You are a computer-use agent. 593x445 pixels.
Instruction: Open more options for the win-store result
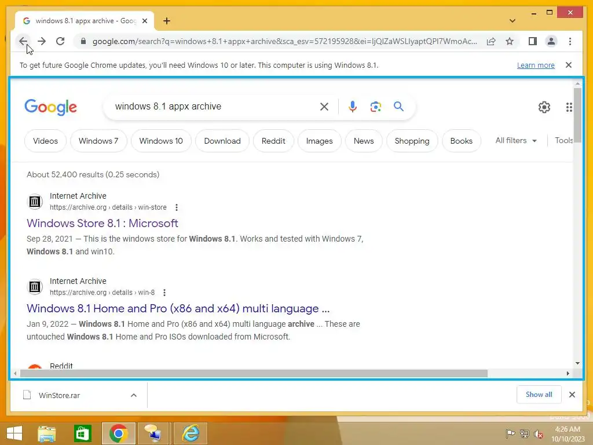pos(176,207)
